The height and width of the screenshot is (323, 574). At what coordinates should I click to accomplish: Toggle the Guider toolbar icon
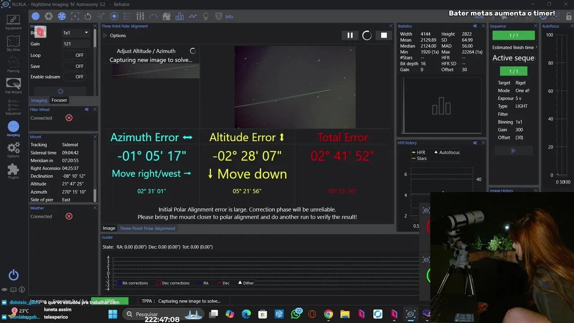tap(114, 17)
